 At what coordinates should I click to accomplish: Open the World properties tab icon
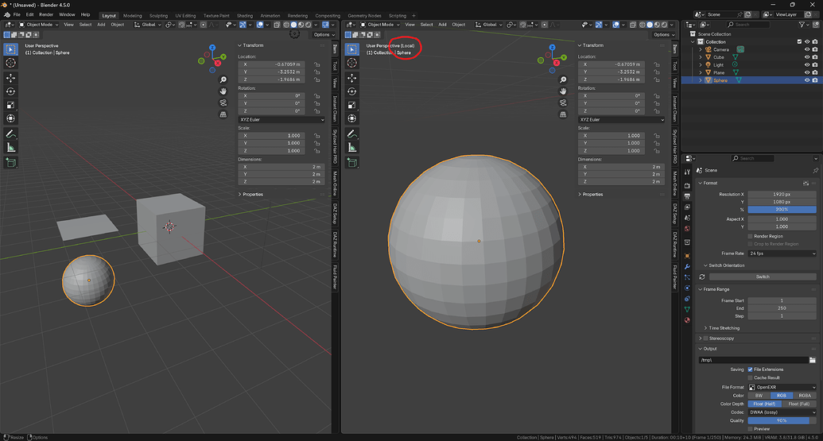tap(687, 229)
